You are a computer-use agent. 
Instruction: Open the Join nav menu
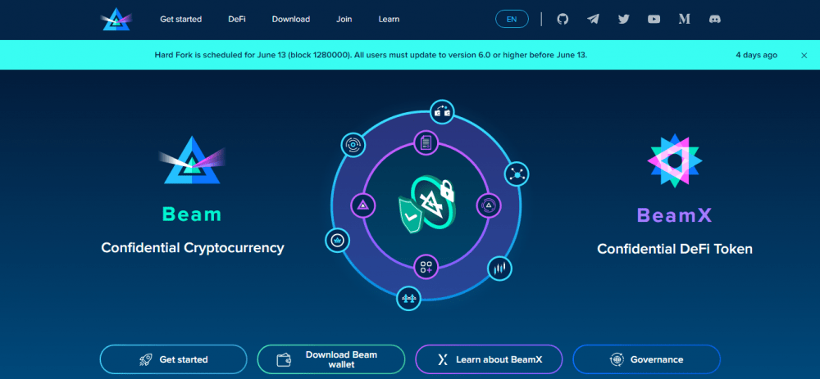point(344,20)
